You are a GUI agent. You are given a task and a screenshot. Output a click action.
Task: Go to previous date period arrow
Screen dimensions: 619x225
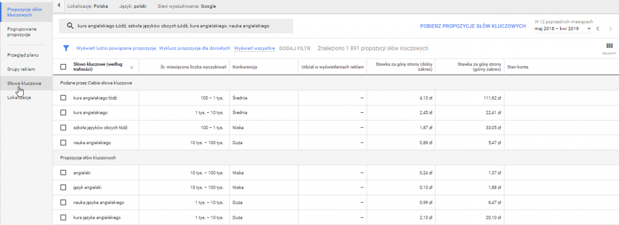598,29
